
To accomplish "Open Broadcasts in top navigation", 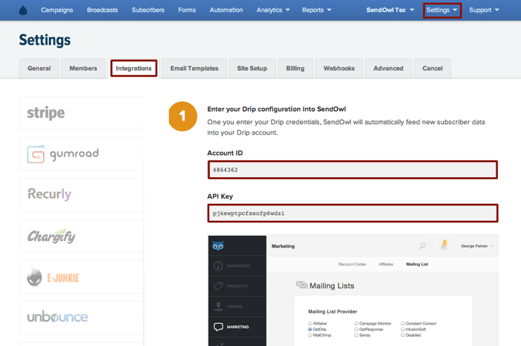I will (103, 10).
